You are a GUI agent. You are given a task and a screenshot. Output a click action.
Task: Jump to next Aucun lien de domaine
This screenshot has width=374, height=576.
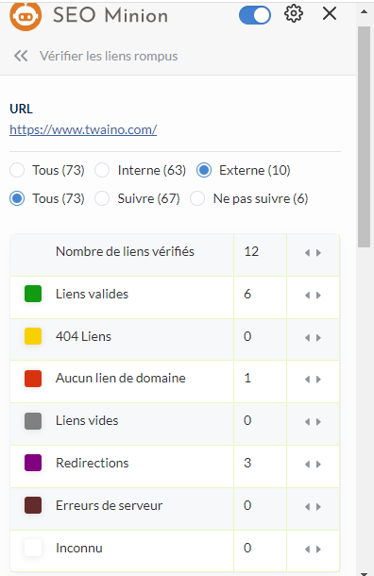pos(318,379)
